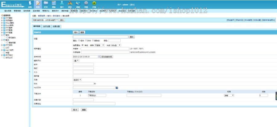Open the [附件管理] link at top right
Screen dimensions: 277x127
pos(248,20)
